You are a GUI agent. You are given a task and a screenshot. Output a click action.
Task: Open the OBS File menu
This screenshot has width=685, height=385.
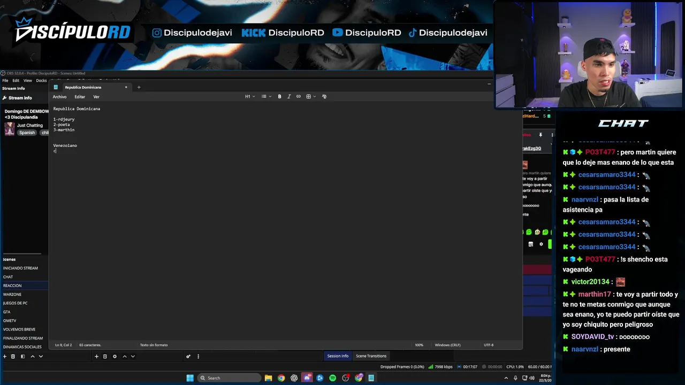click(5, 81)
